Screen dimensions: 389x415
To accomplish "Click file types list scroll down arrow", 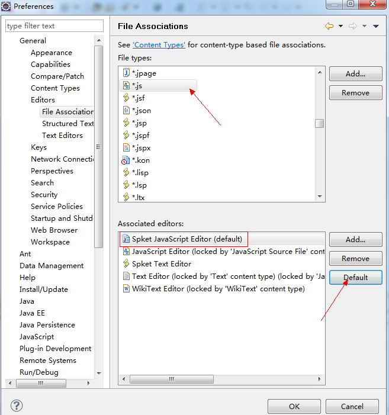I will (320, 196).
